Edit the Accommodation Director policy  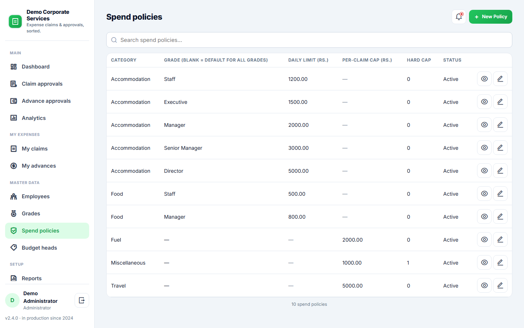[x=500, y=171]
